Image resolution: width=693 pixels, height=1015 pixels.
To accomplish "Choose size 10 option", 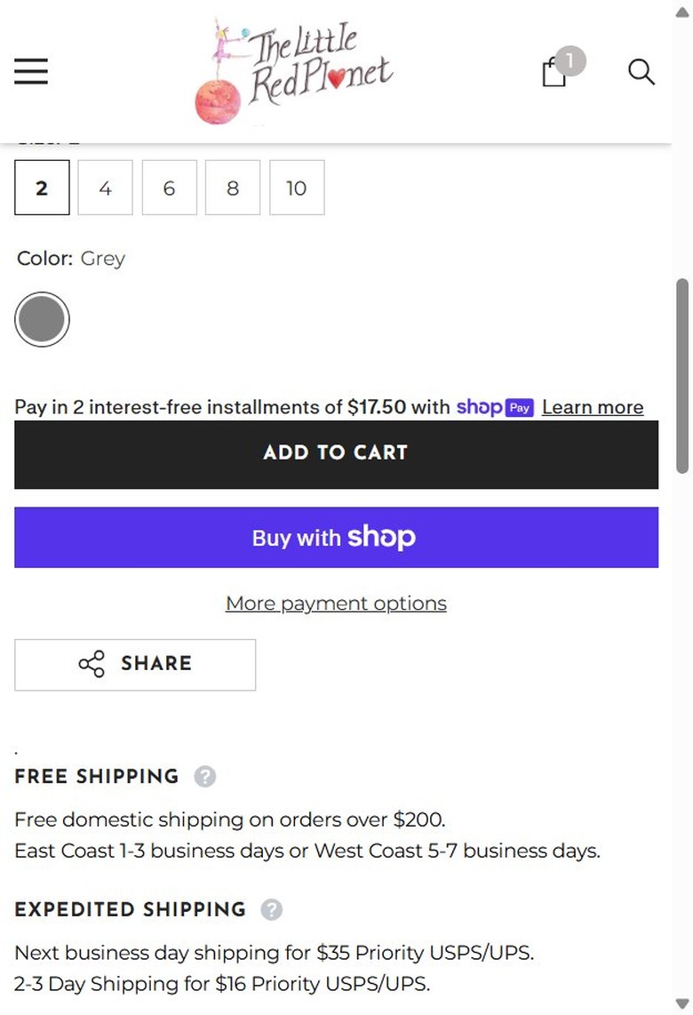I will (x=297, y=188).
